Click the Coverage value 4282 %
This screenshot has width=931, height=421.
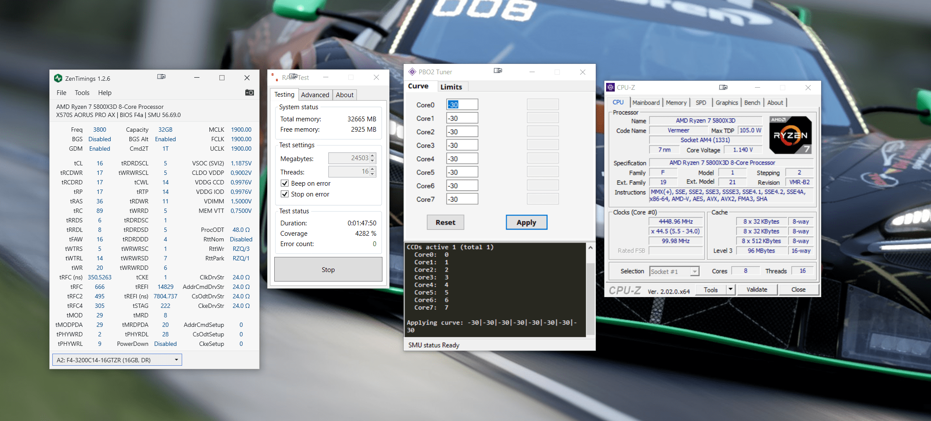pyautogui.click(x=366, y=234)
